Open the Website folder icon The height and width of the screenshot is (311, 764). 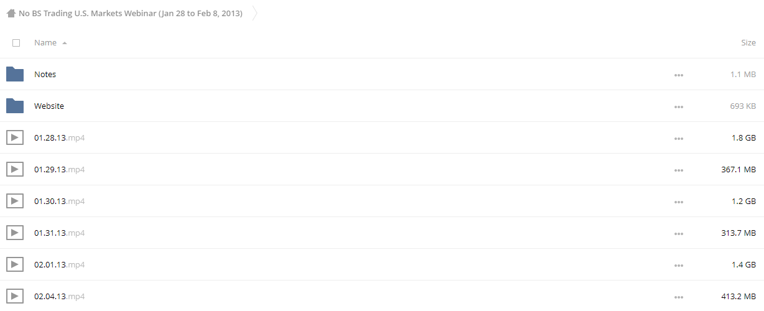coord(15,106)
